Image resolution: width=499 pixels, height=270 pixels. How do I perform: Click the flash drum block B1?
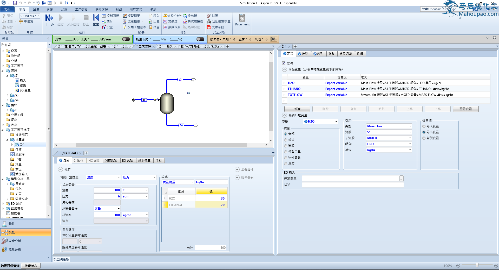[167, 103]
